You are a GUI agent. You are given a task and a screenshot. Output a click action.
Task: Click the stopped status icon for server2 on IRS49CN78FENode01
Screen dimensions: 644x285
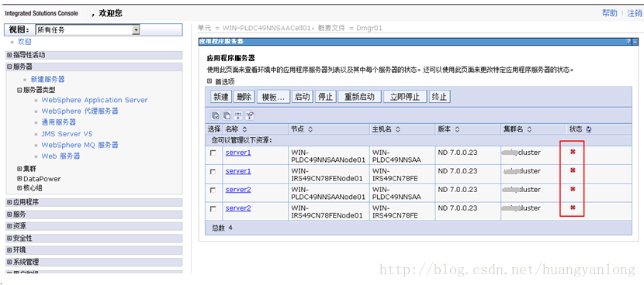click(573, 208)
